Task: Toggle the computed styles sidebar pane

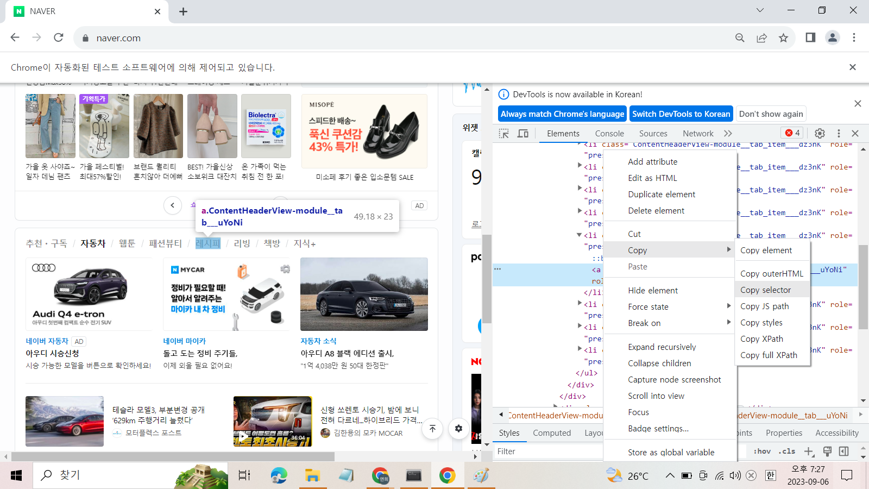Action: (844, 452)
